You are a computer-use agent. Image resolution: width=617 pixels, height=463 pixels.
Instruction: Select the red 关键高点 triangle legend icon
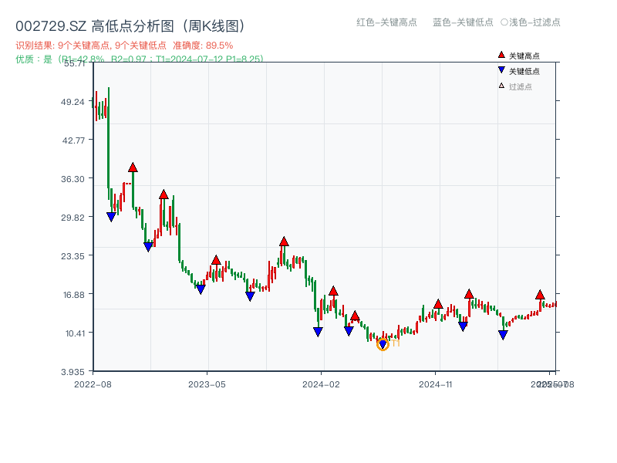pos(500,55)
